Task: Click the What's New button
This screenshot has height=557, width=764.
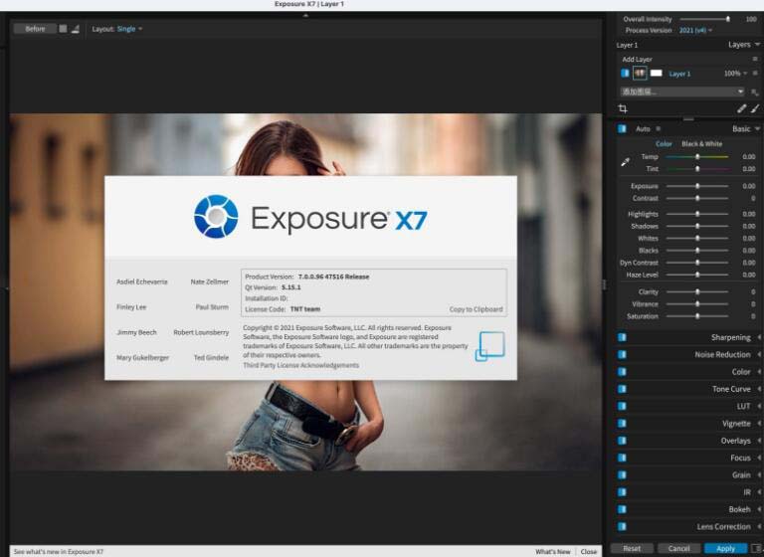Action: [x=552, y=552]
